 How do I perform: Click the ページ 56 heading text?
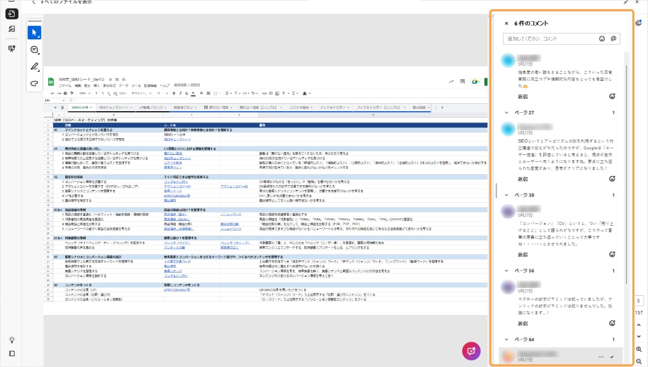point(524,270)
